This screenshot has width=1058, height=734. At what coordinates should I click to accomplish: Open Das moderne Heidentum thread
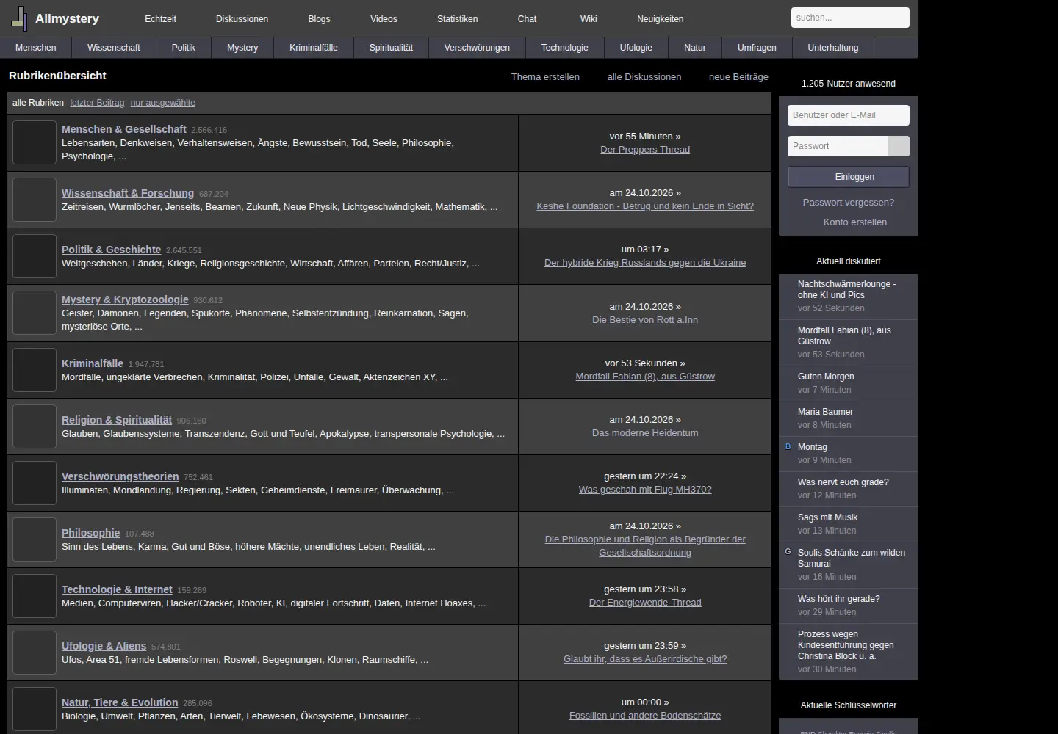(x=645, y=433)
